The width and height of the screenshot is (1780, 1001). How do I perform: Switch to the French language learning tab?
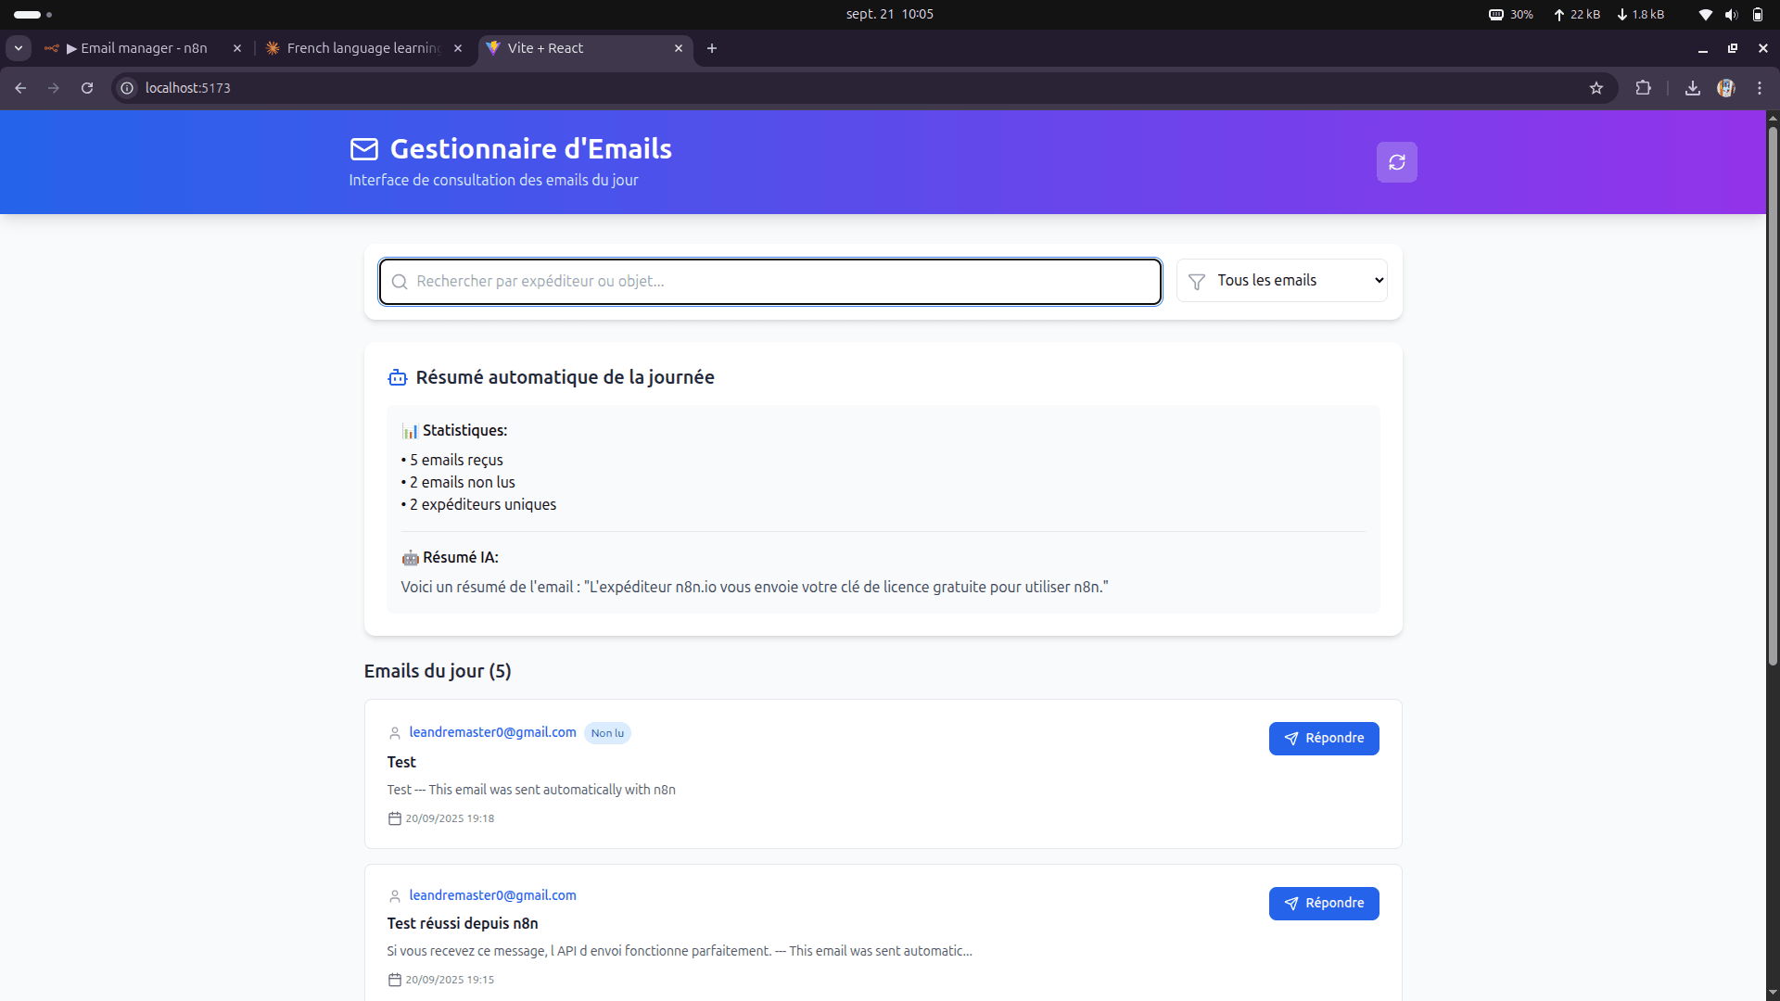[362, 48]
